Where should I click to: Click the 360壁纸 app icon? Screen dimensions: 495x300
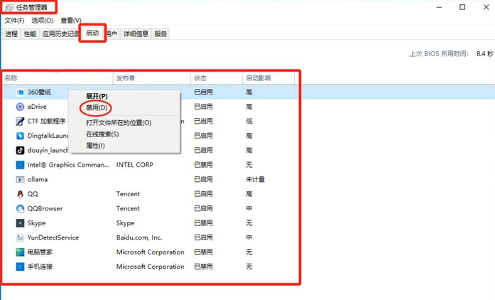20,92
